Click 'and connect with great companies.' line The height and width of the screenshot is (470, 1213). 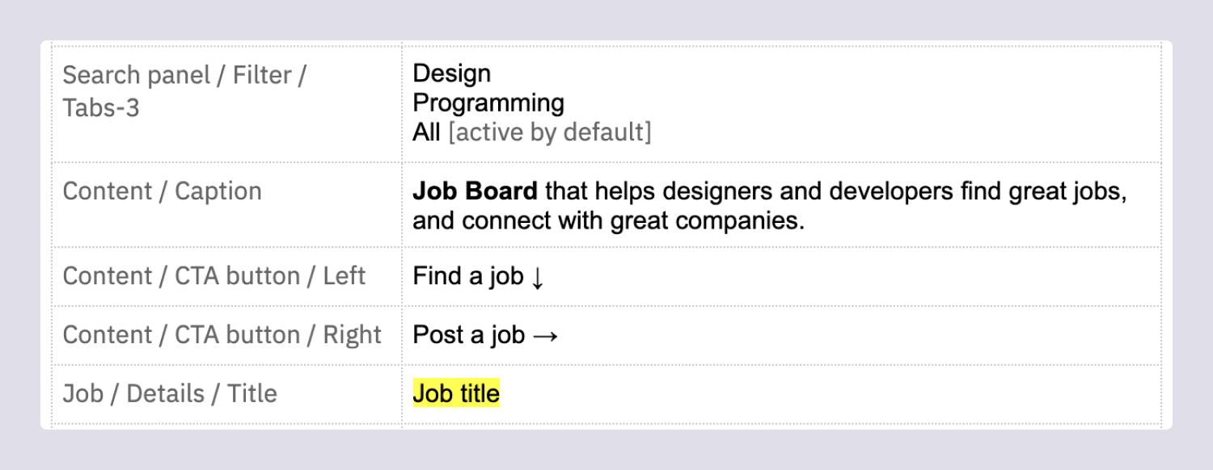coord(609,220)
